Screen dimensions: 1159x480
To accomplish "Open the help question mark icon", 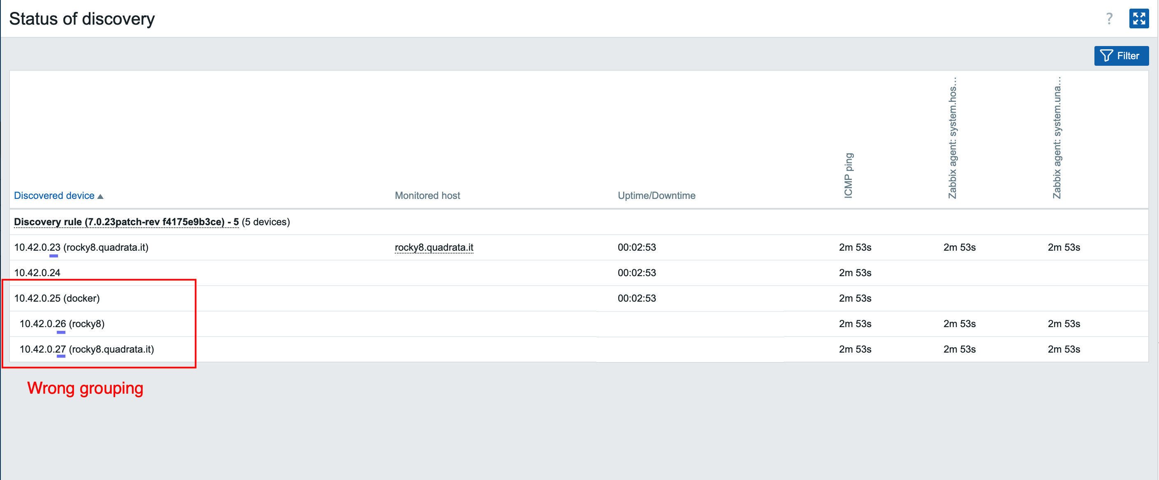I will [x=1109, y=19].
